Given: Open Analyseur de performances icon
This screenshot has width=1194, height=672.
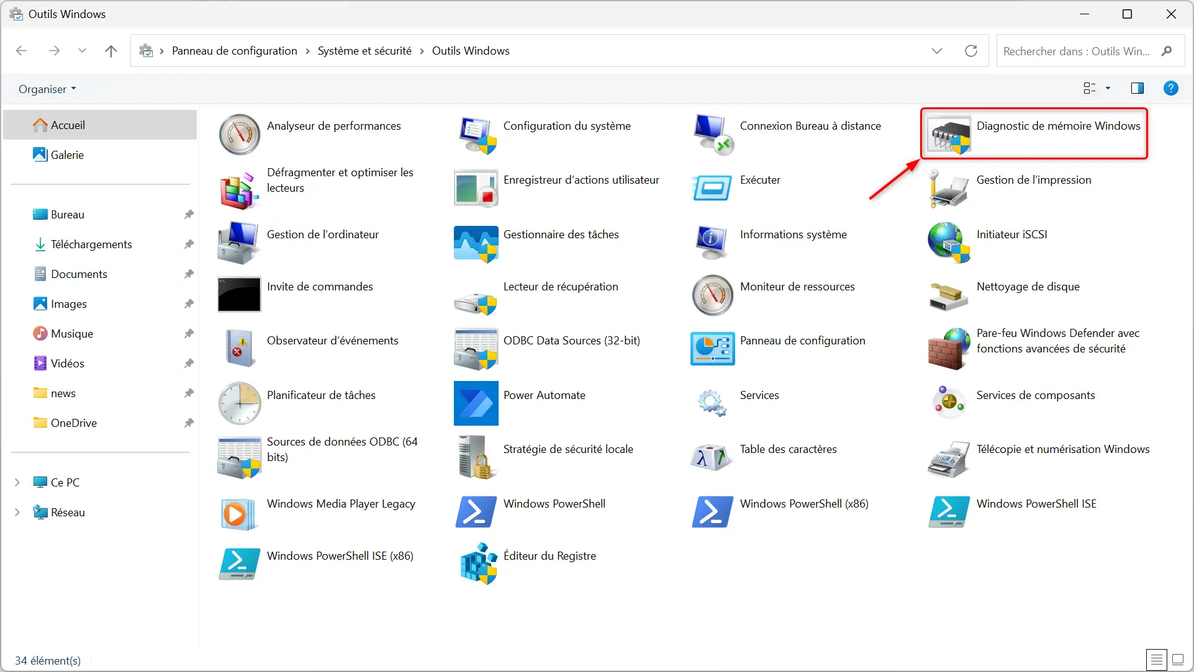Looking at the screenshot, I should [x=239, y=134].
